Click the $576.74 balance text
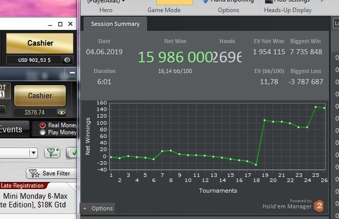This screenshot has height=219, width=339. (34, 113)
